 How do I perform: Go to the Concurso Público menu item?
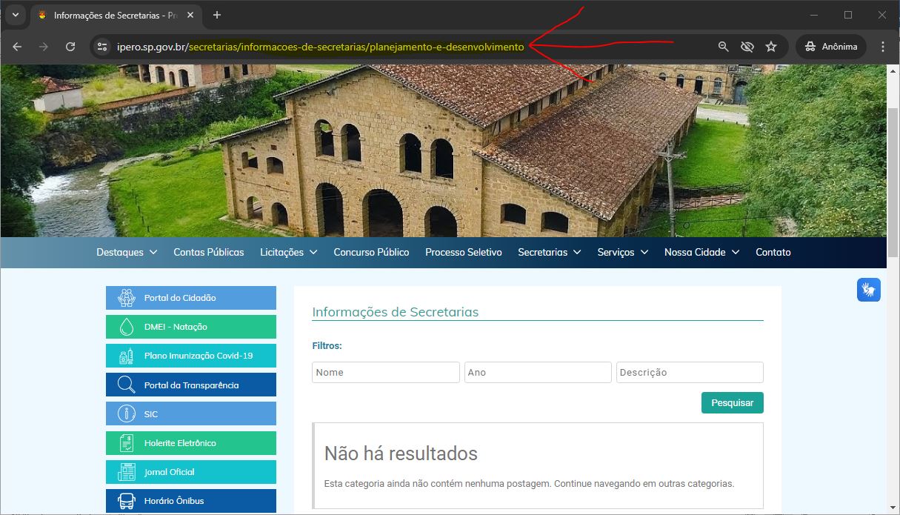pos(371,252)
